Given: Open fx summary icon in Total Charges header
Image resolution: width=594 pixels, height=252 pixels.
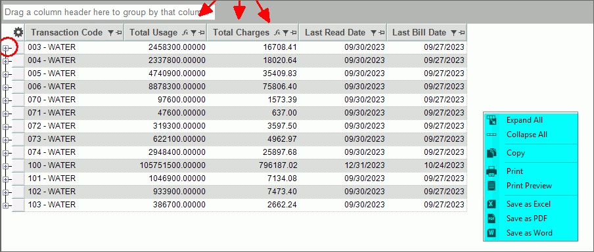Looking at the screenshot, I should pyautogui.click(x=277, y=33).
